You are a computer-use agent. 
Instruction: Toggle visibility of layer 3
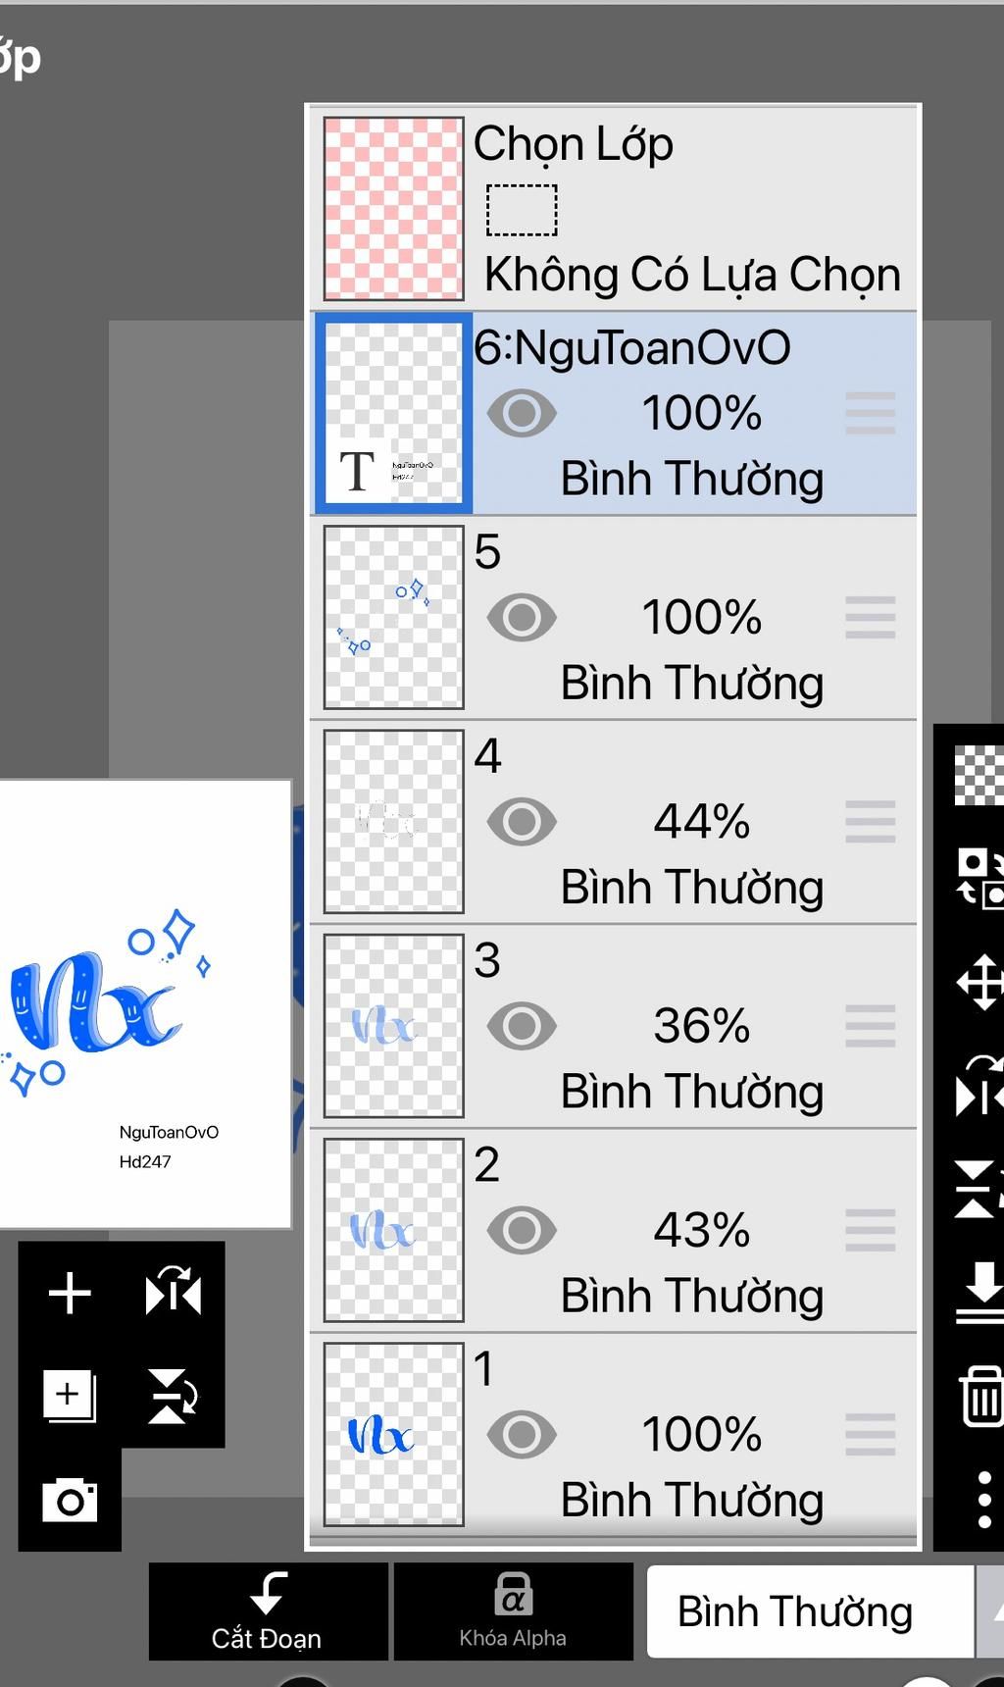pyautogui.click(x=522, y=1026)
